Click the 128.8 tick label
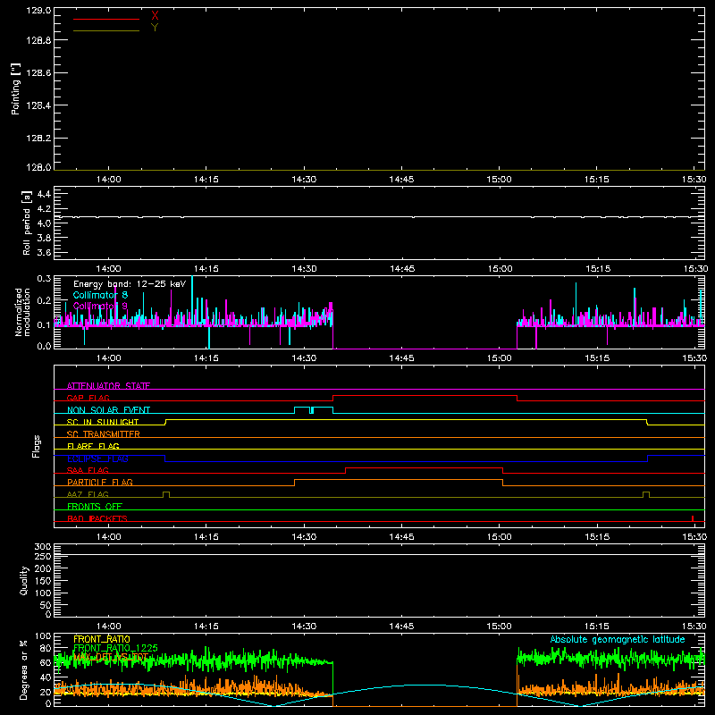Screen dimensions: 715x715 (38, 40)
